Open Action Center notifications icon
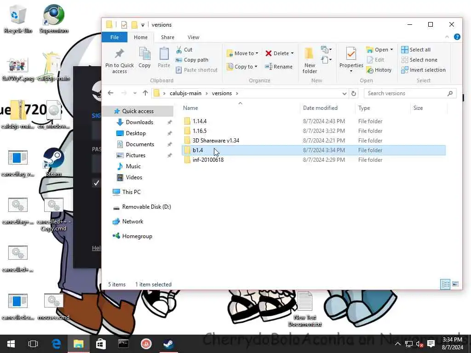Image resolution: width=471 pixels, height=353 pixels. (431, 344)
